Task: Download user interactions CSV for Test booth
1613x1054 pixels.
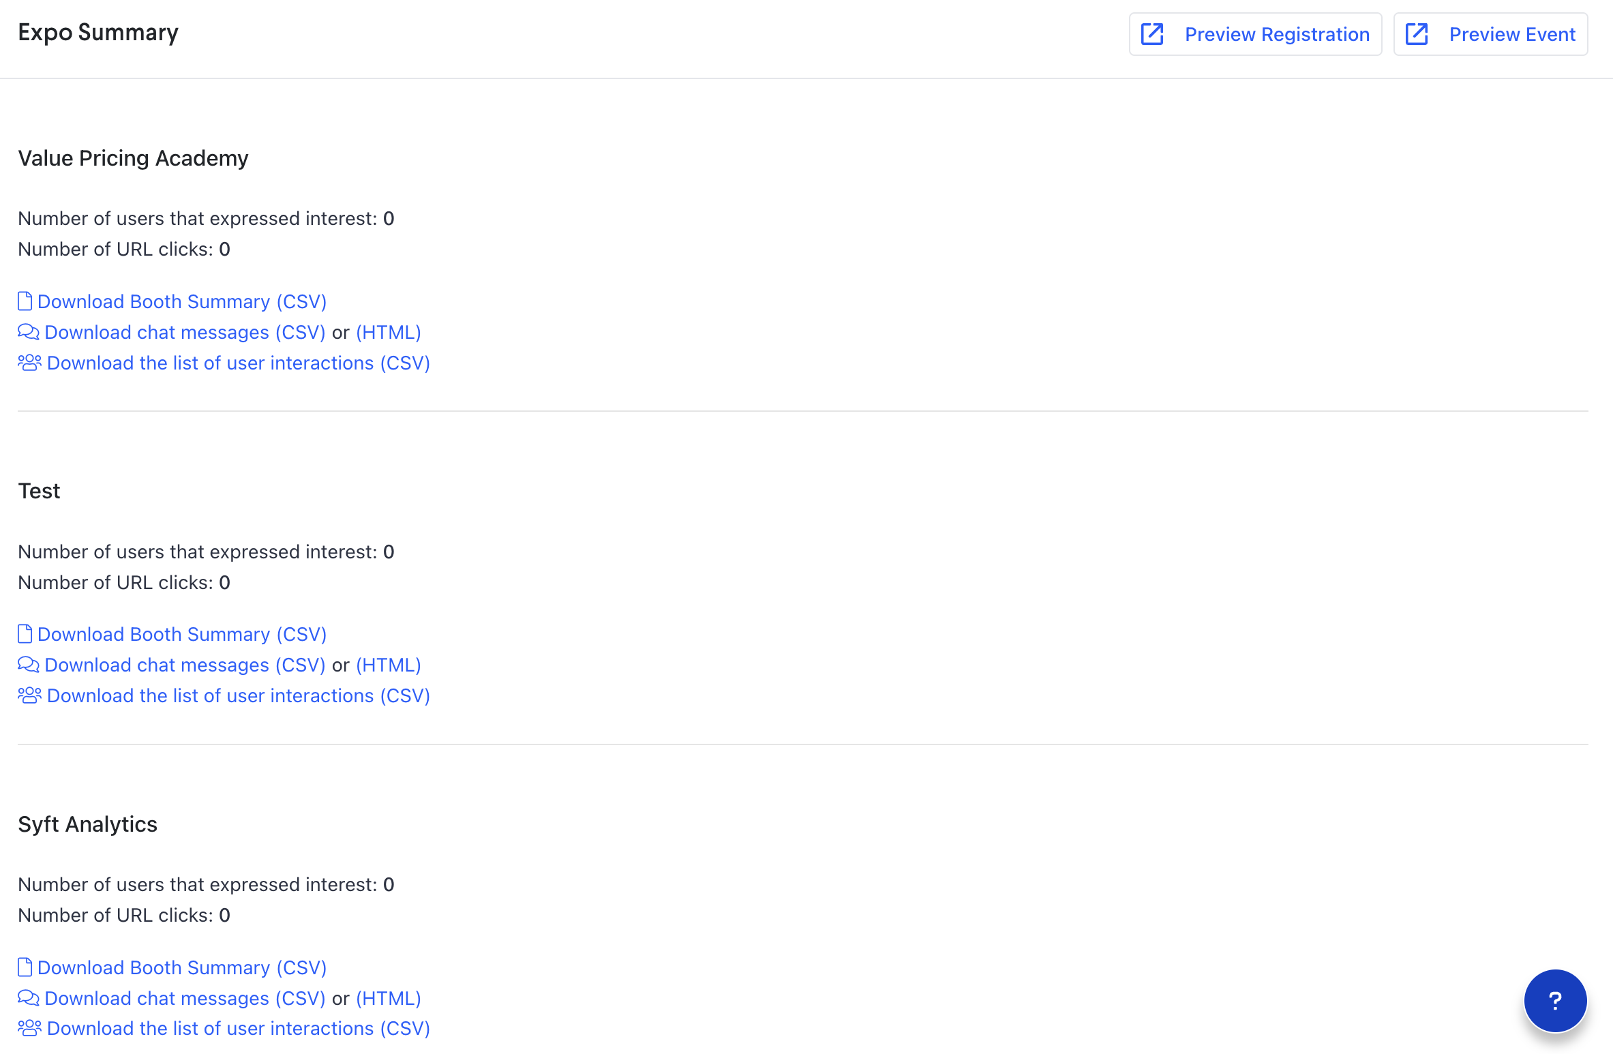Action: pos(239,695)
